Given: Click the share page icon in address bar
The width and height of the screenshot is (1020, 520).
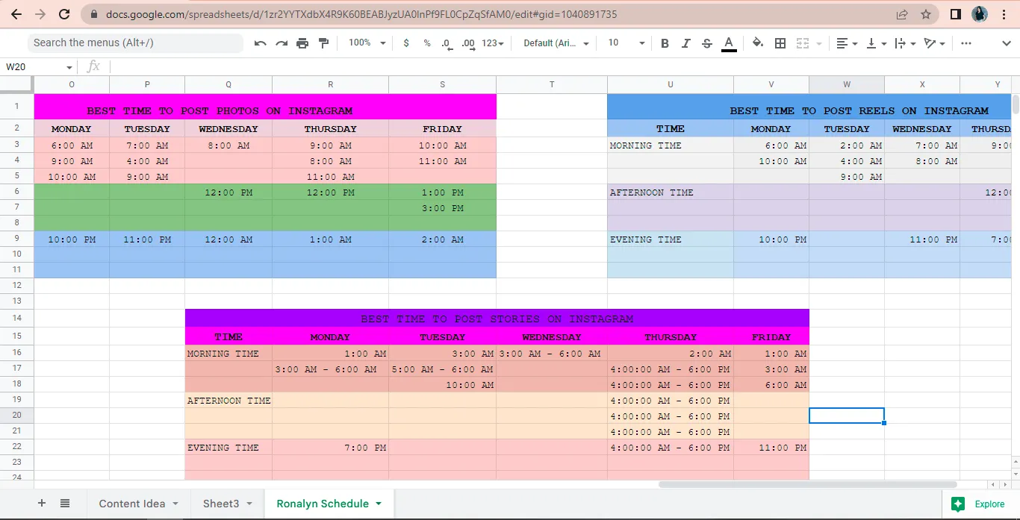Looking at the screenshot, I should pos(902,14).
